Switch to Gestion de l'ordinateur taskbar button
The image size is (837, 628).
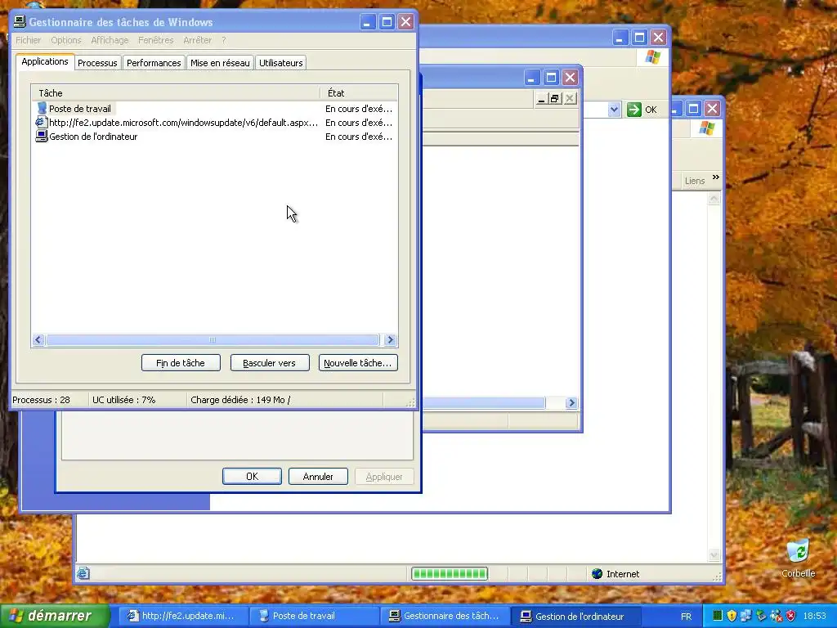click(576, 617)
